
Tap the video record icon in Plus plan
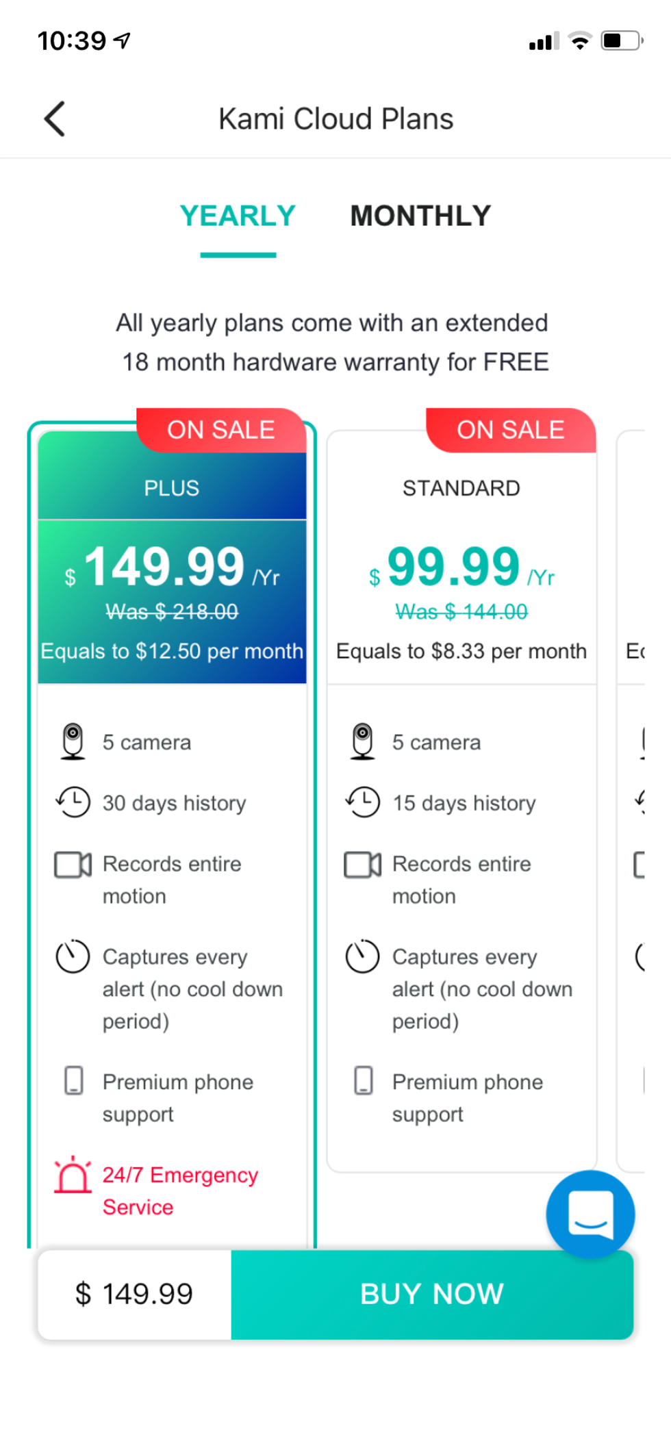(x=73, y=865)
